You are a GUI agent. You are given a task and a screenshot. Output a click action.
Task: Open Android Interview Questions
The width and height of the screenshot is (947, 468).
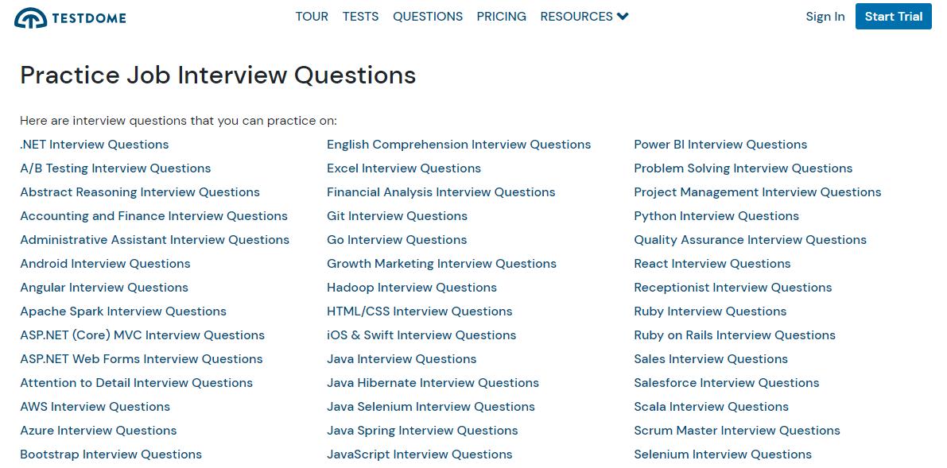[105, 263]
